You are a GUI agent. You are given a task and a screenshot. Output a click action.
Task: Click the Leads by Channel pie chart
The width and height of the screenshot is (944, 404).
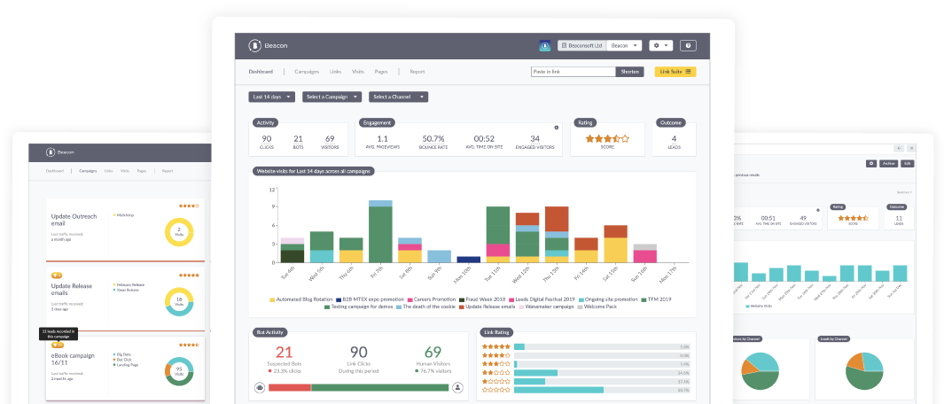(x=864, y=371)
